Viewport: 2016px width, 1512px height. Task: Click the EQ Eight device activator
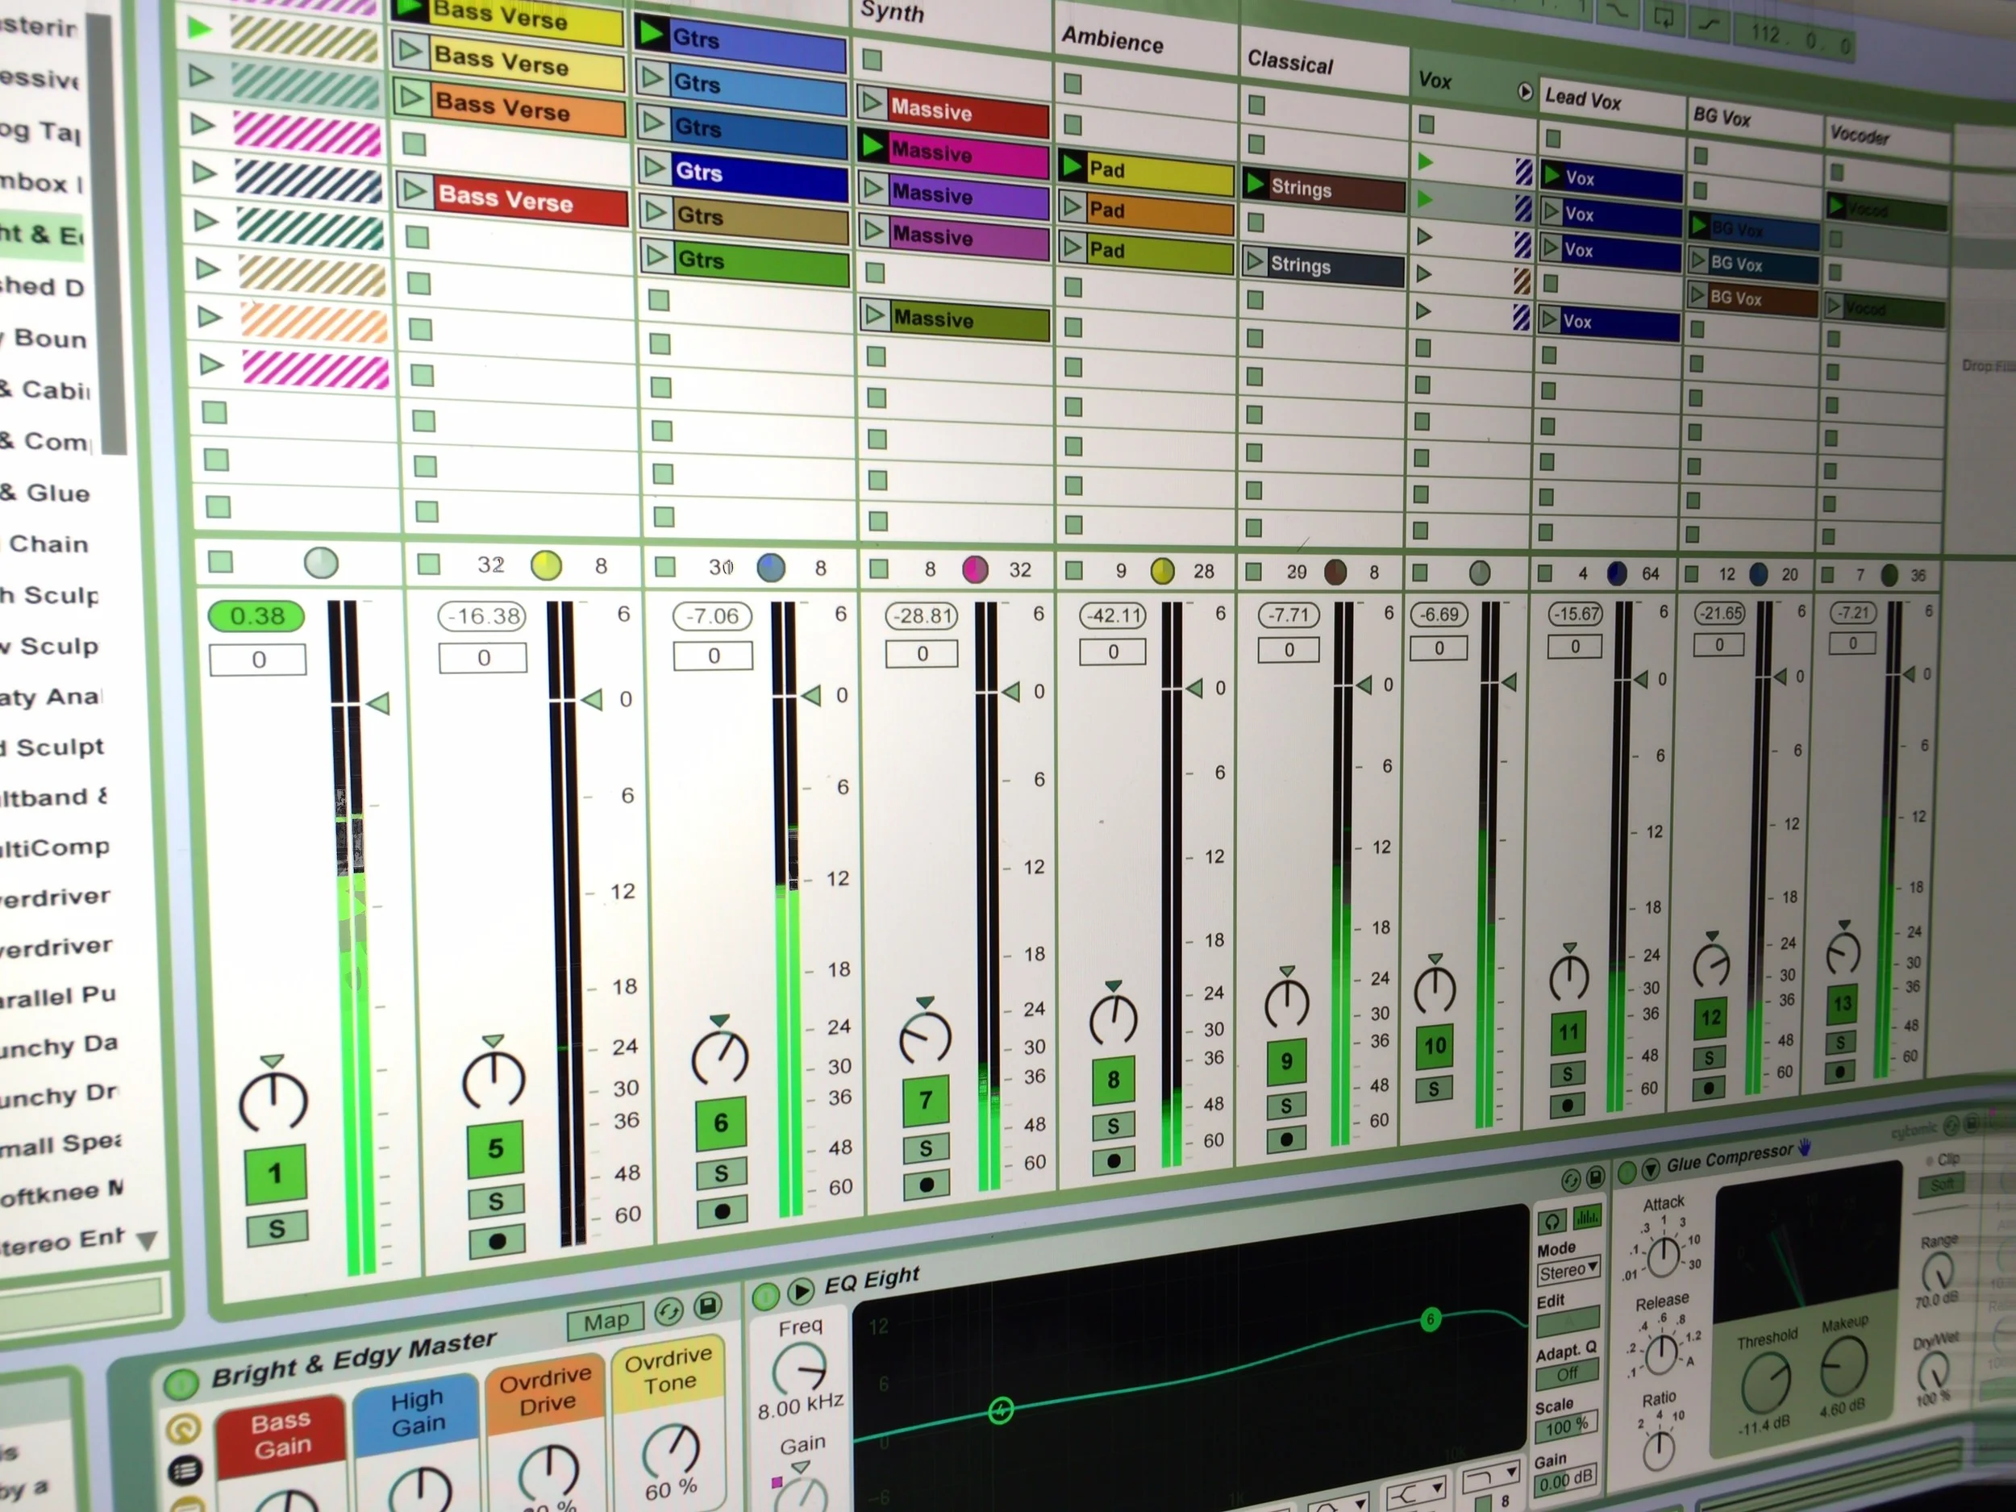[765, 1294]
